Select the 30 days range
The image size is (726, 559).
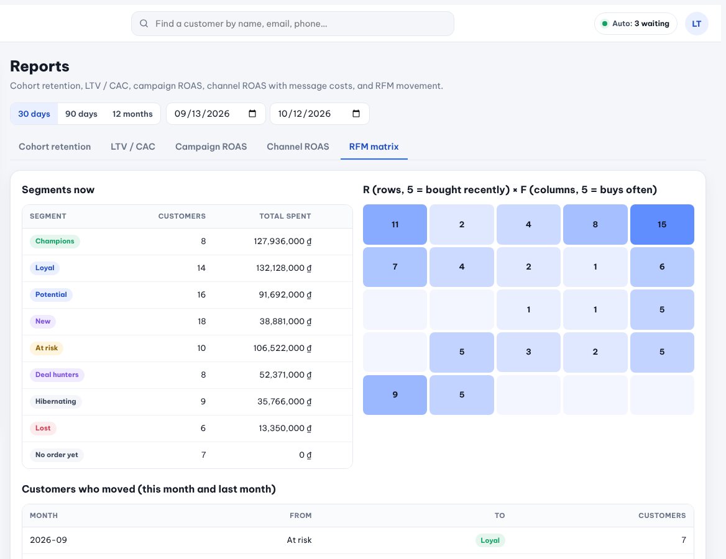(34, 114)
